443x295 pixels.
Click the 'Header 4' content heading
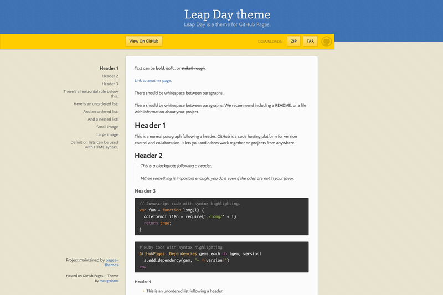coord(143,282)
